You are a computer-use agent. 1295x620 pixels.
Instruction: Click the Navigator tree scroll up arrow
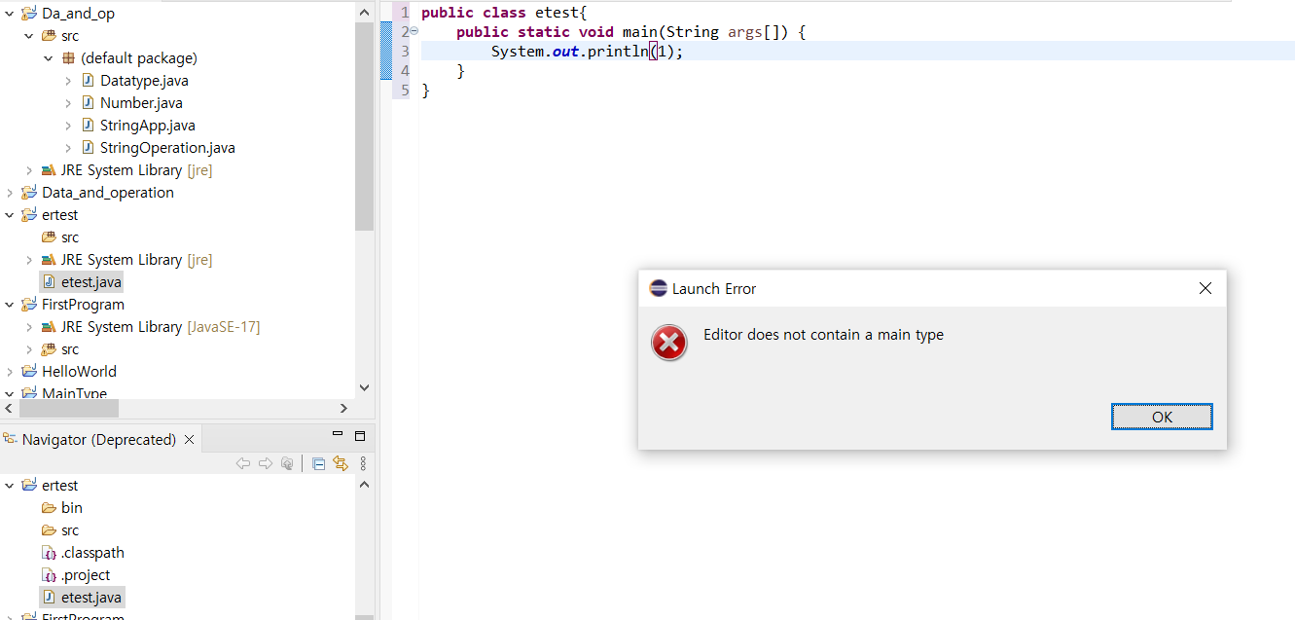coord(365,484)
